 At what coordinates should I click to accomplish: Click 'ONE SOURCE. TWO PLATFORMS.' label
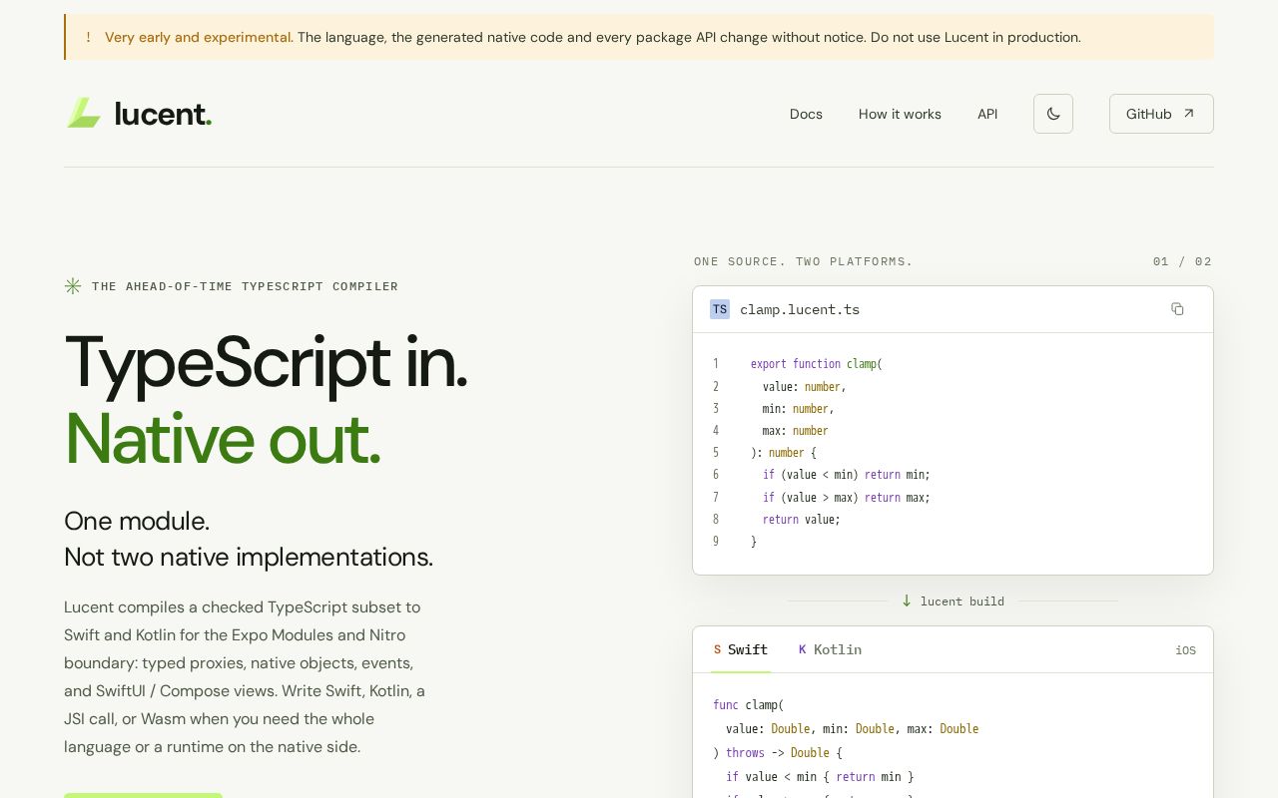click(x=804, y=261)
